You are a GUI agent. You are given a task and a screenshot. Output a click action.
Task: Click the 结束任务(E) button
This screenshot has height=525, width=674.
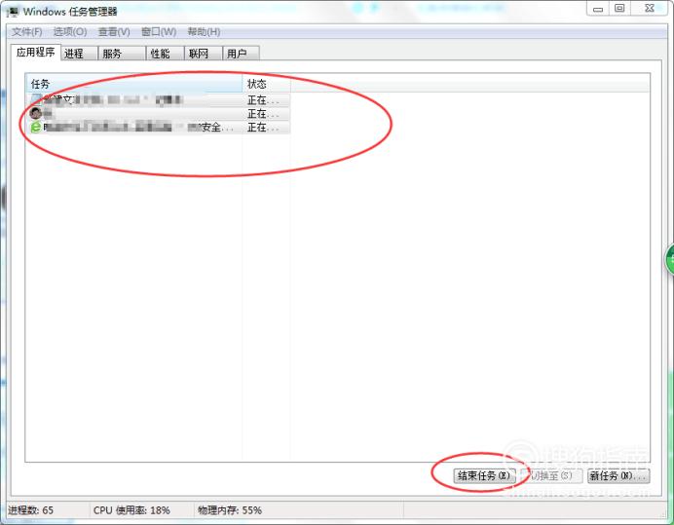(x=484, y=475)
